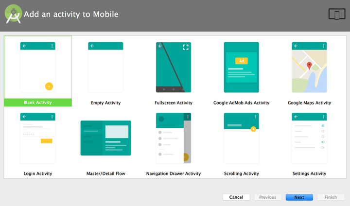Select the Blank Activity template thumbnail
Viewport: 350px width, 206px height.
[x=37, y=67]
